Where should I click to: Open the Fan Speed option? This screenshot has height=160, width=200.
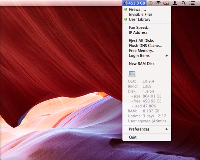tap(139, 27)
